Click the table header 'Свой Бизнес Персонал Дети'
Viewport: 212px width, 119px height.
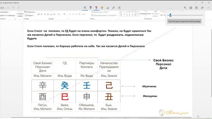pyautogui.click(x=43, y=67)
